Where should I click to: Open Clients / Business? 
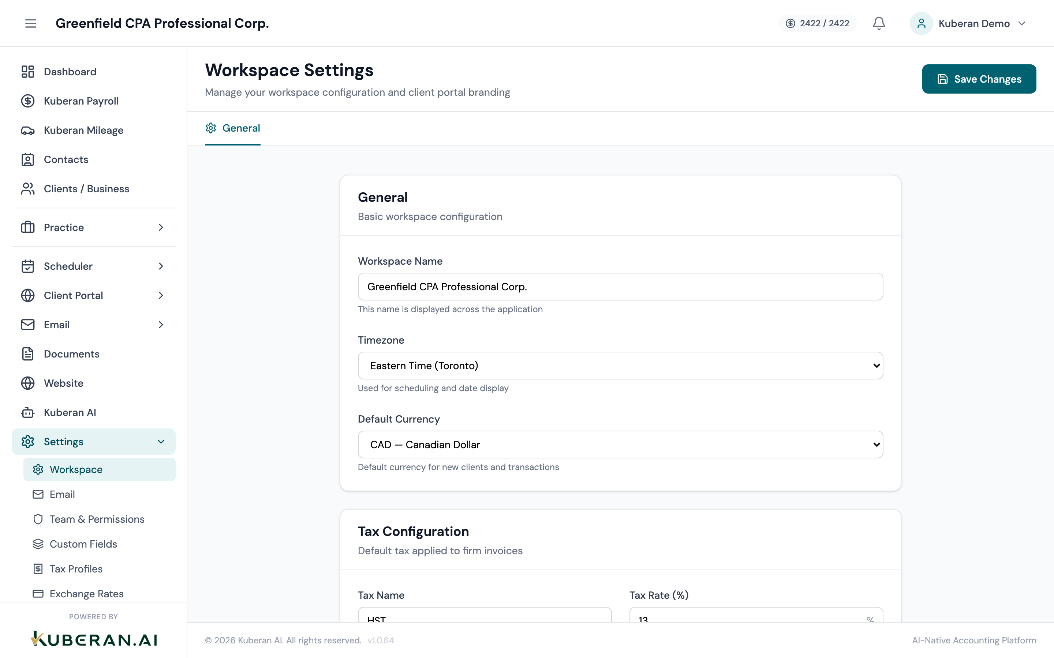(x=94, y=188)
